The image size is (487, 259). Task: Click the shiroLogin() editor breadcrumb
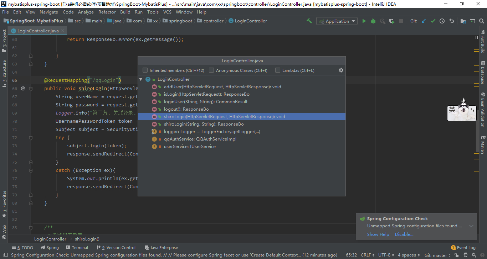87,239
